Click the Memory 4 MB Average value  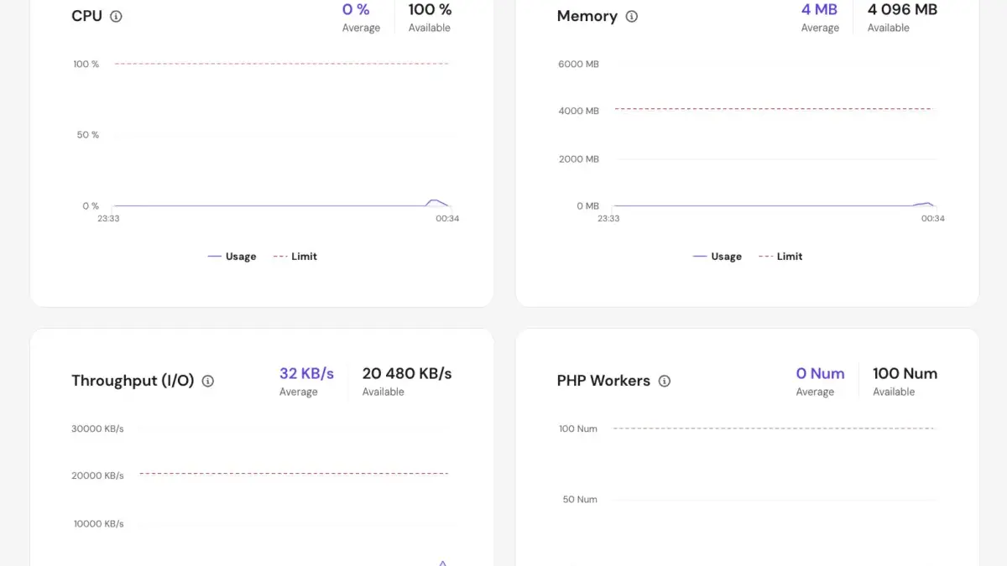(x=819, y=10)
